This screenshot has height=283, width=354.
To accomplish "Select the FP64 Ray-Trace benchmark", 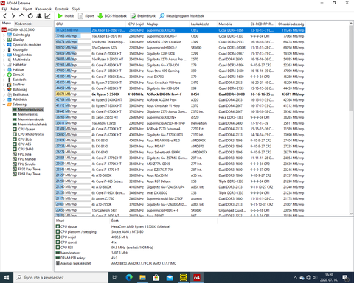I will (x=27, y=174).
